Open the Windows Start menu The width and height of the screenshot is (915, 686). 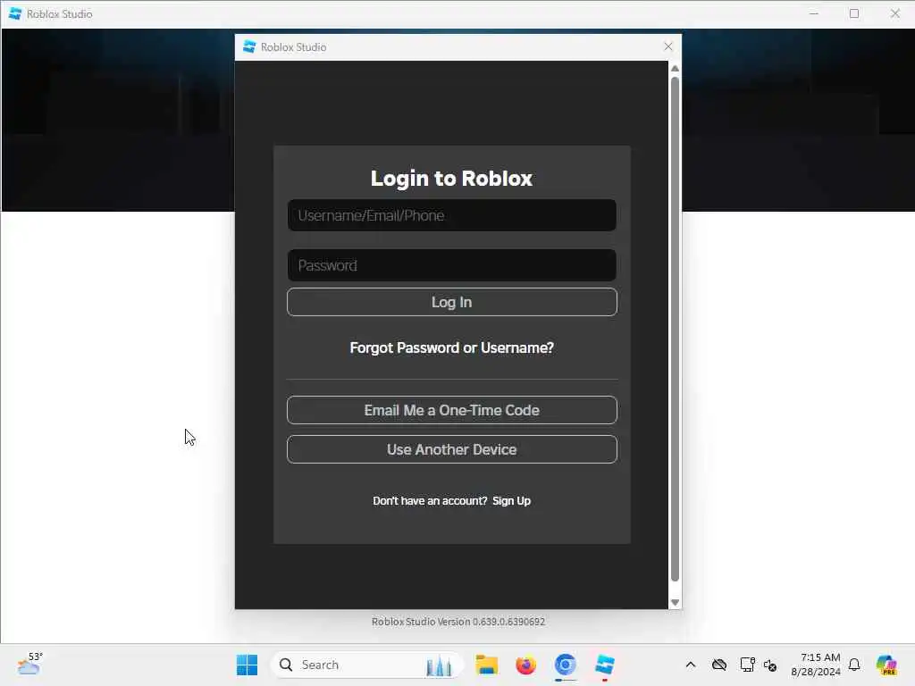pyautogui.click(x=247, y=665)
